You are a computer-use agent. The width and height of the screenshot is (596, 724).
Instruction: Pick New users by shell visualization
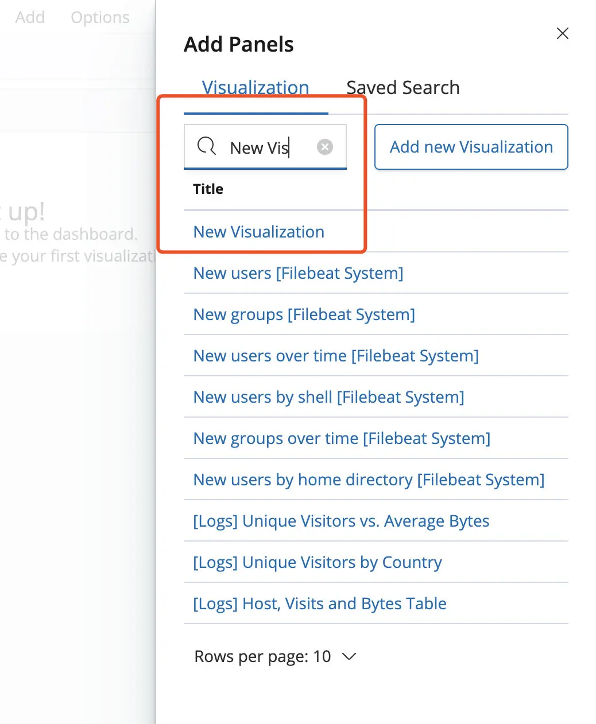328,397
